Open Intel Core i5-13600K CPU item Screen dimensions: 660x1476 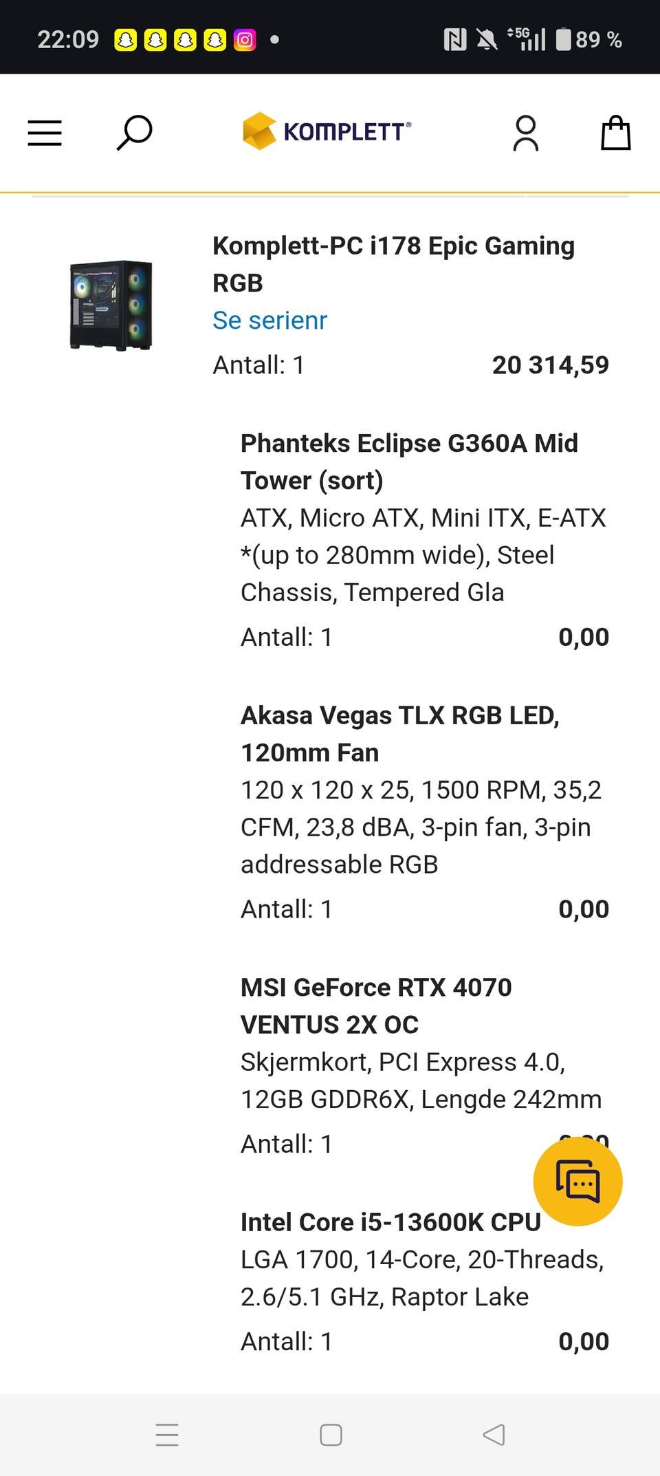pyautogui.click(x=390, y=1222)
